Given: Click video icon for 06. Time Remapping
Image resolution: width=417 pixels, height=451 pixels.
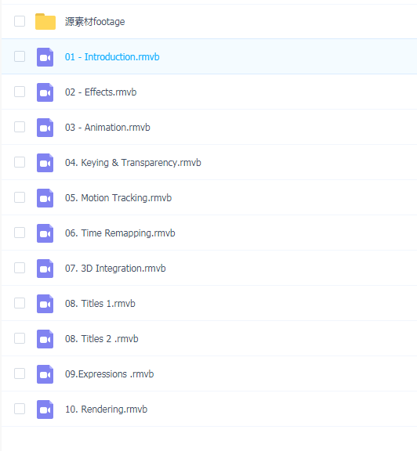Looking at the screenshot, I should click(x=45, y=233).
